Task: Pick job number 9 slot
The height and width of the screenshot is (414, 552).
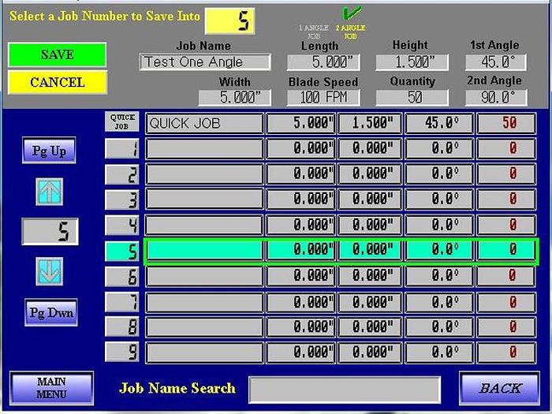Action: click(122, 352)
